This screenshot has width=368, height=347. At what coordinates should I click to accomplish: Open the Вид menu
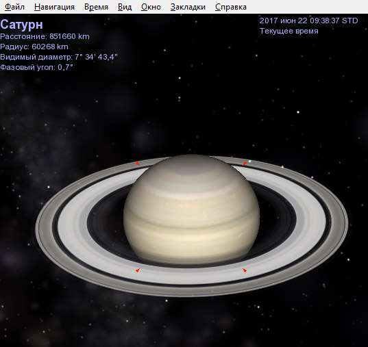point(125,7)
